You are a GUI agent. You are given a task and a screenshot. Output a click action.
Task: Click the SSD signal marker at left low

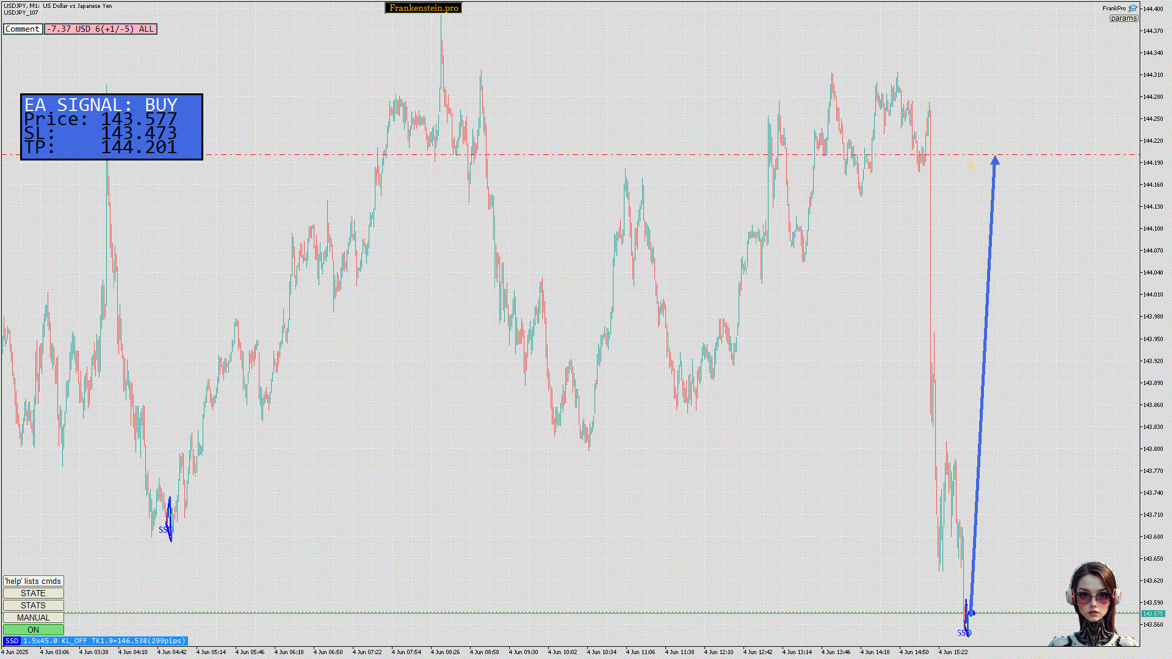165,530
